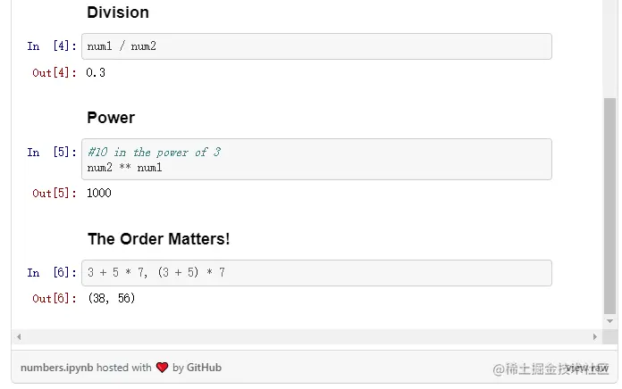Viewport: 622px width, 389px height.
Task: Click the num2 ** num1 code line
Action: (x=125, y=168)
